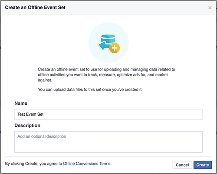Click the paragraph starting 'Create an offline event set to use'

106,74
